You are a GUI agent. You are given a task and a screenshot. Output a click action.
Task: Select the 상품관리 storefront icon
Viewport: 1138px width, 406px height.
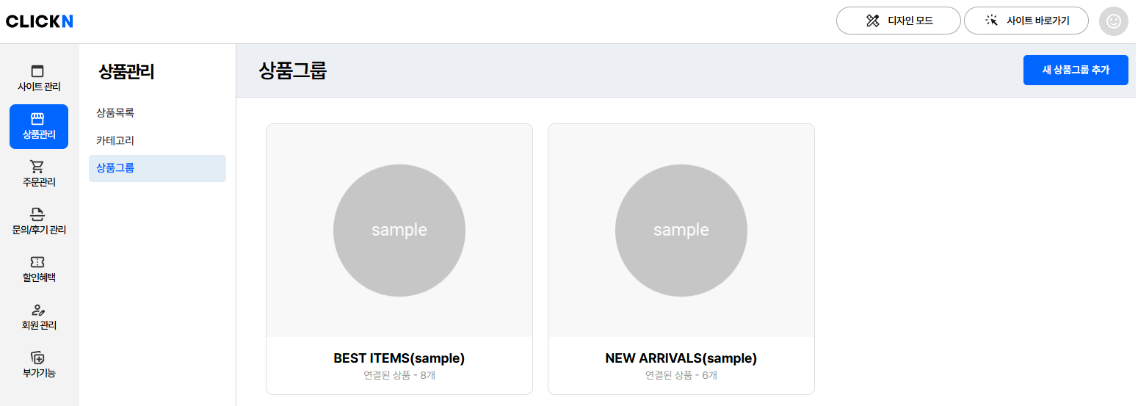coord(37,118)
